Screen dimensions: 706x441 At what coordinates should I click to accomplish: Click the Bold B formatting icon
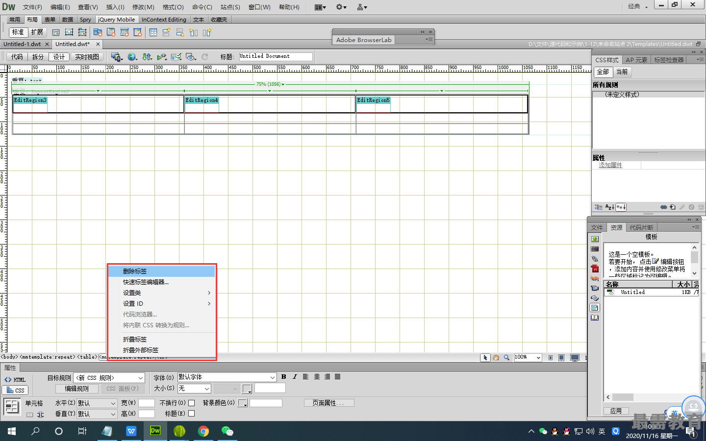pos(283,377)
